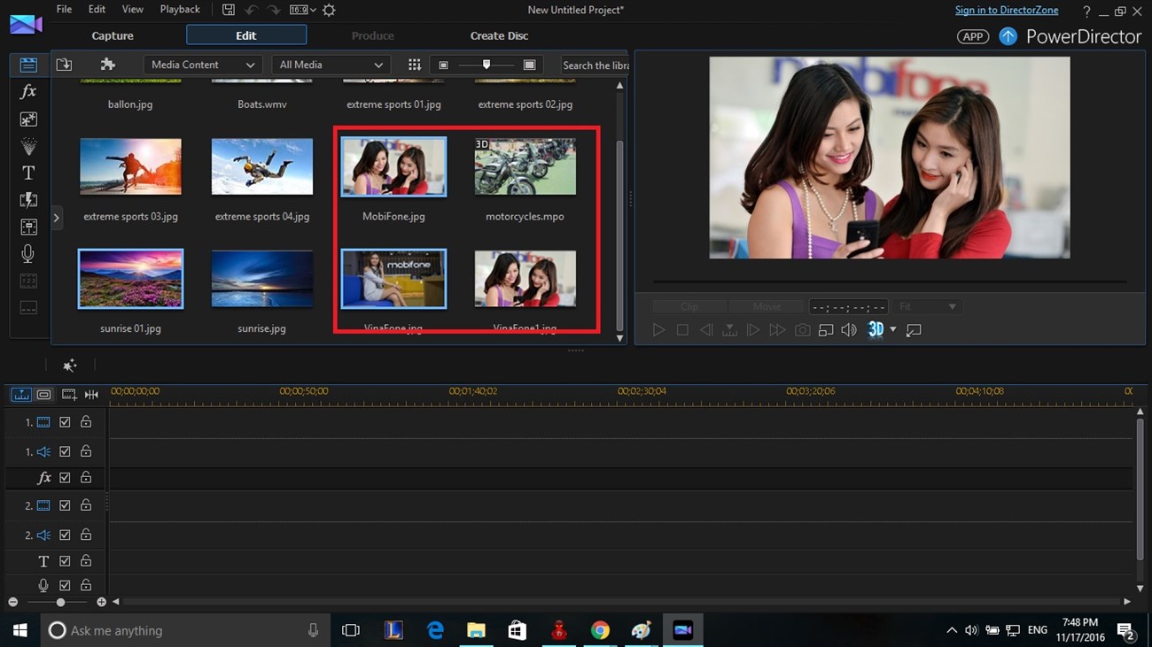
Task: Click the Search the library field
Action: [x=595, y=65]
